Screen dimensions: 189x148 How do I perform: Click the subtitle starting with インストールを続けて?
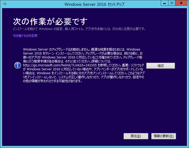pyautogui.click(x=79, y=29)
